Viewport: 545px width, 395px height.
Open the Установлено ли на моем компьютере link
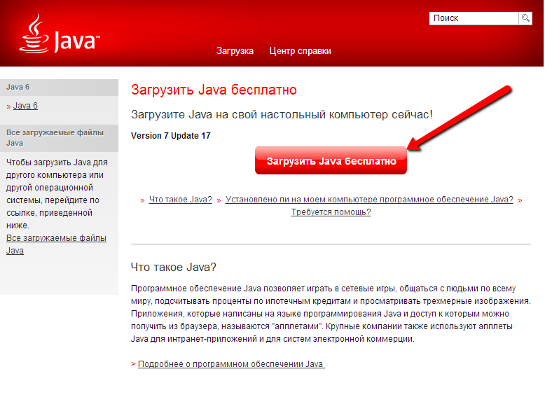point(369,200)
